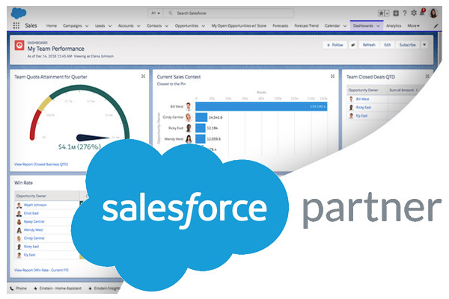The height and width of the screenshot is (299, 449).
Task: Click the red Dashboard icon beside My Team Performance
Action: pyautogui.click(x=19, y=45)
